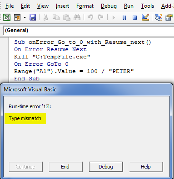Click the Break pause icon
This screenshot has width=174, height=179.
[124, 18]
